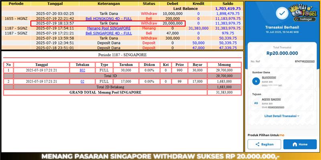This screenshot has width=321, height=160.
Task: Click the Total 2D Belakang row label
Action: point(110,87)
